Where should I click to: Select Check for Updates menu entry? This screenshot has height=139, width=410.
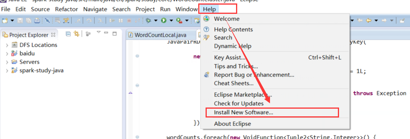[239, 103]
